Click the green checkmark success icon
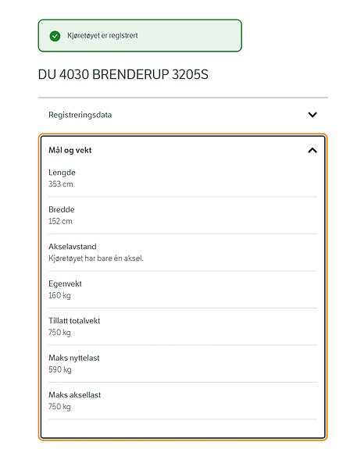 (x=55, y=36)
